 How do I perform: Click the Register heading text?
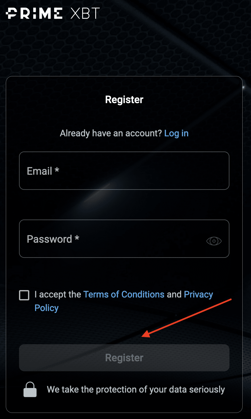click(x=124, y=100)
